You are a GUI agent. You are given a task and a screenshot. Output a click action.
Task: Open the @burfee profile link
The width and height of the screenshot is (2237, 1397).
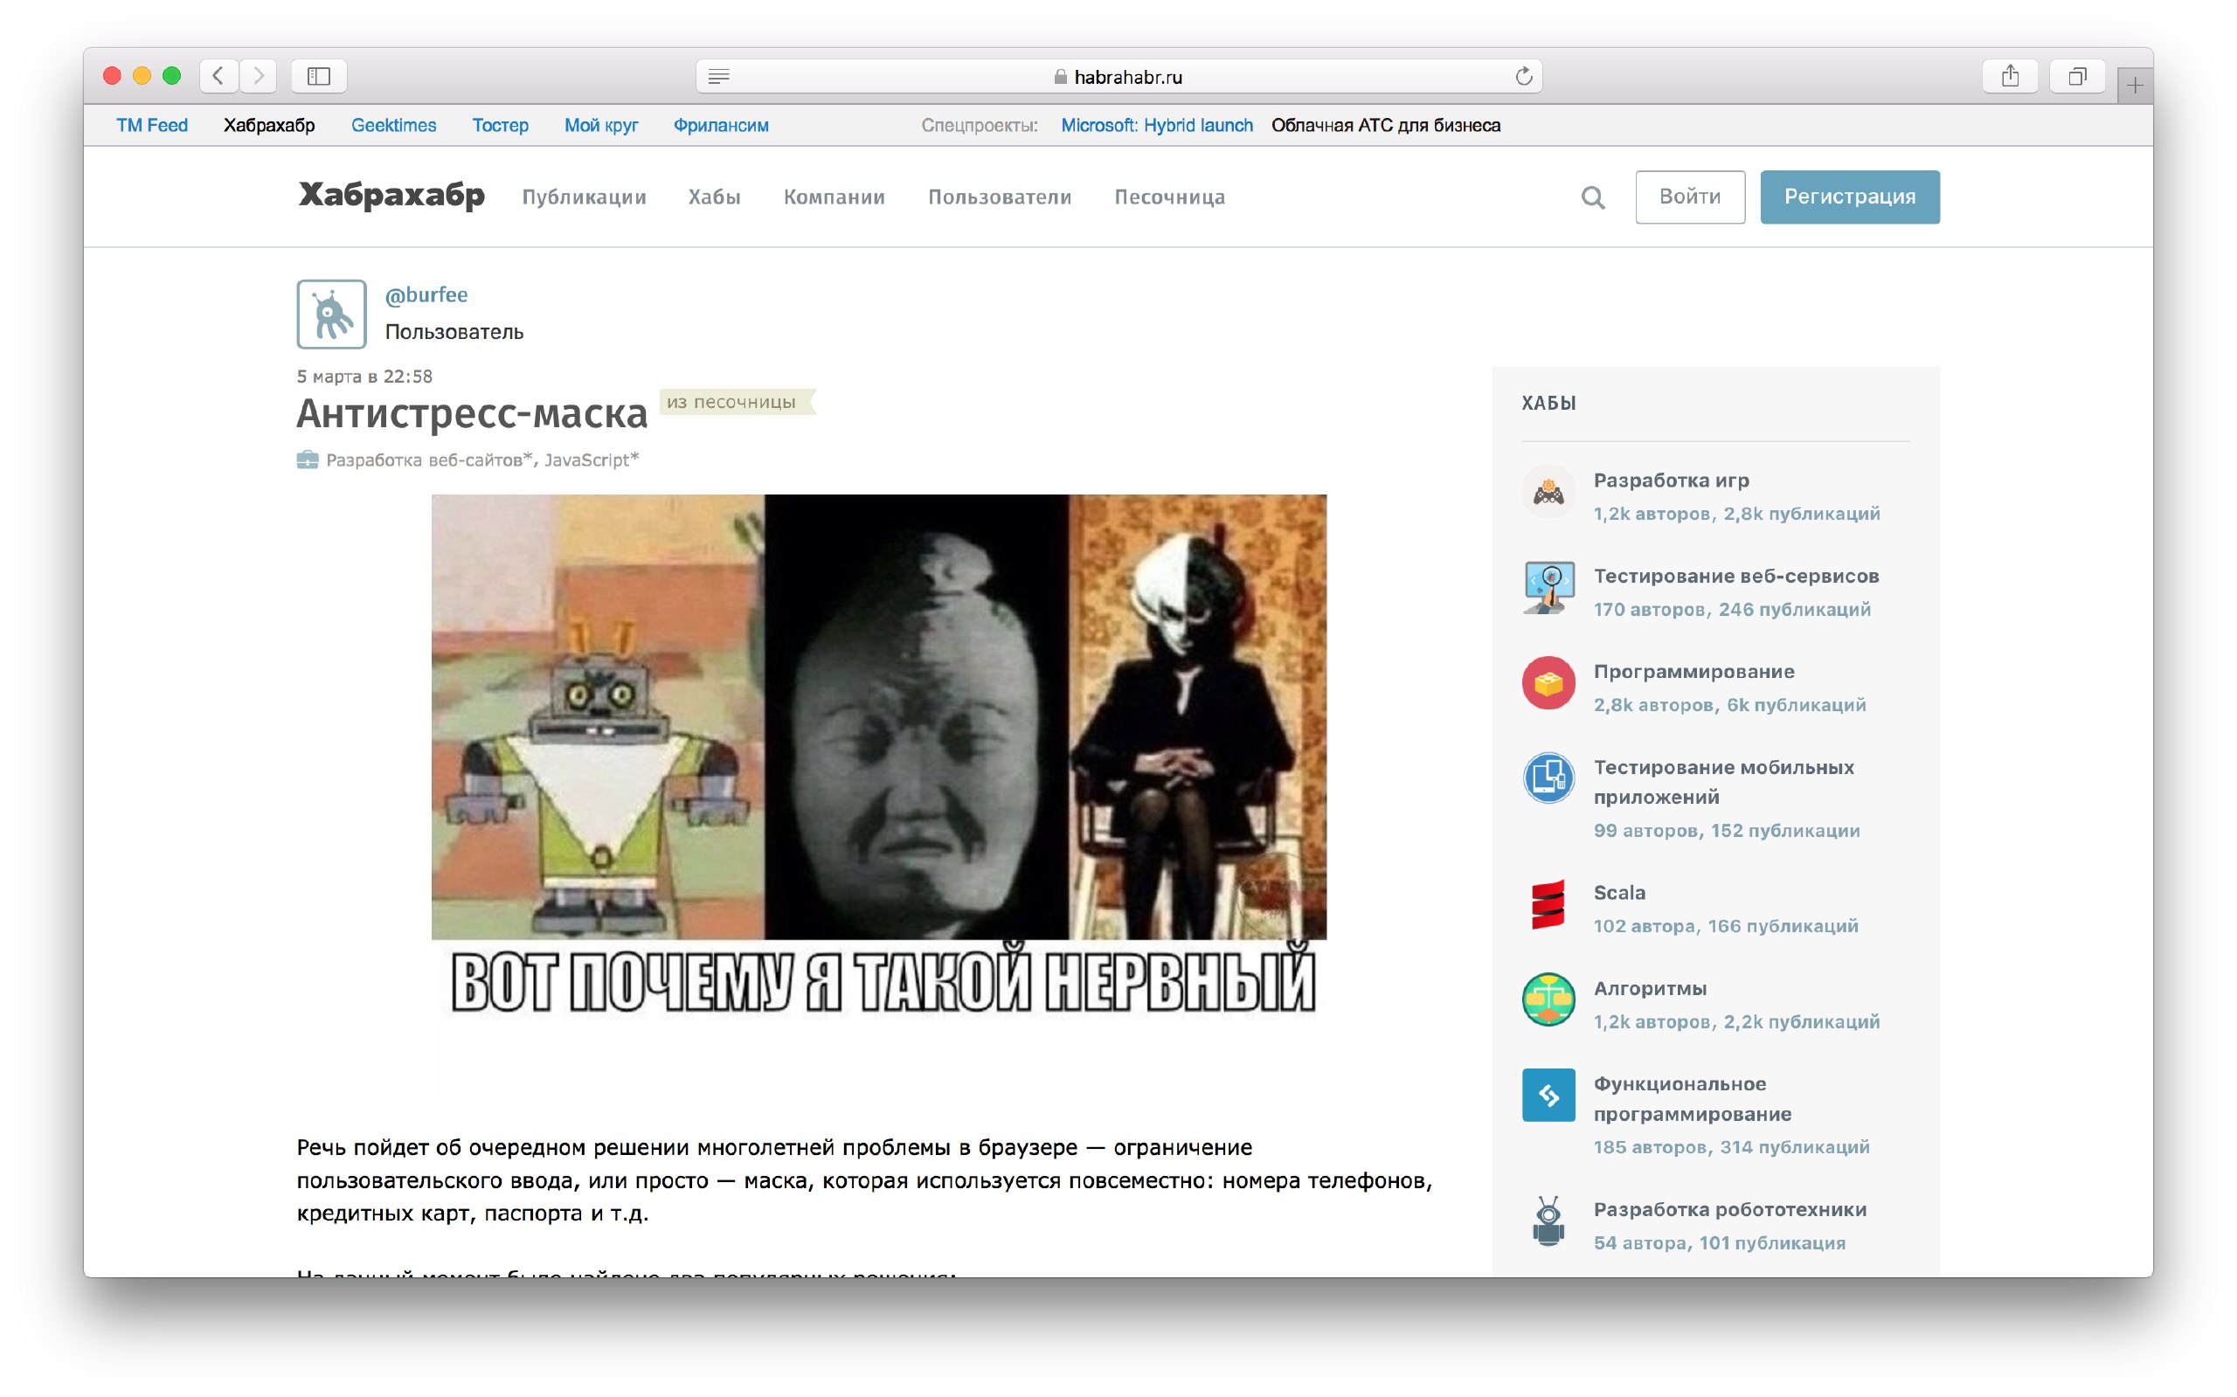pos(426,294)
